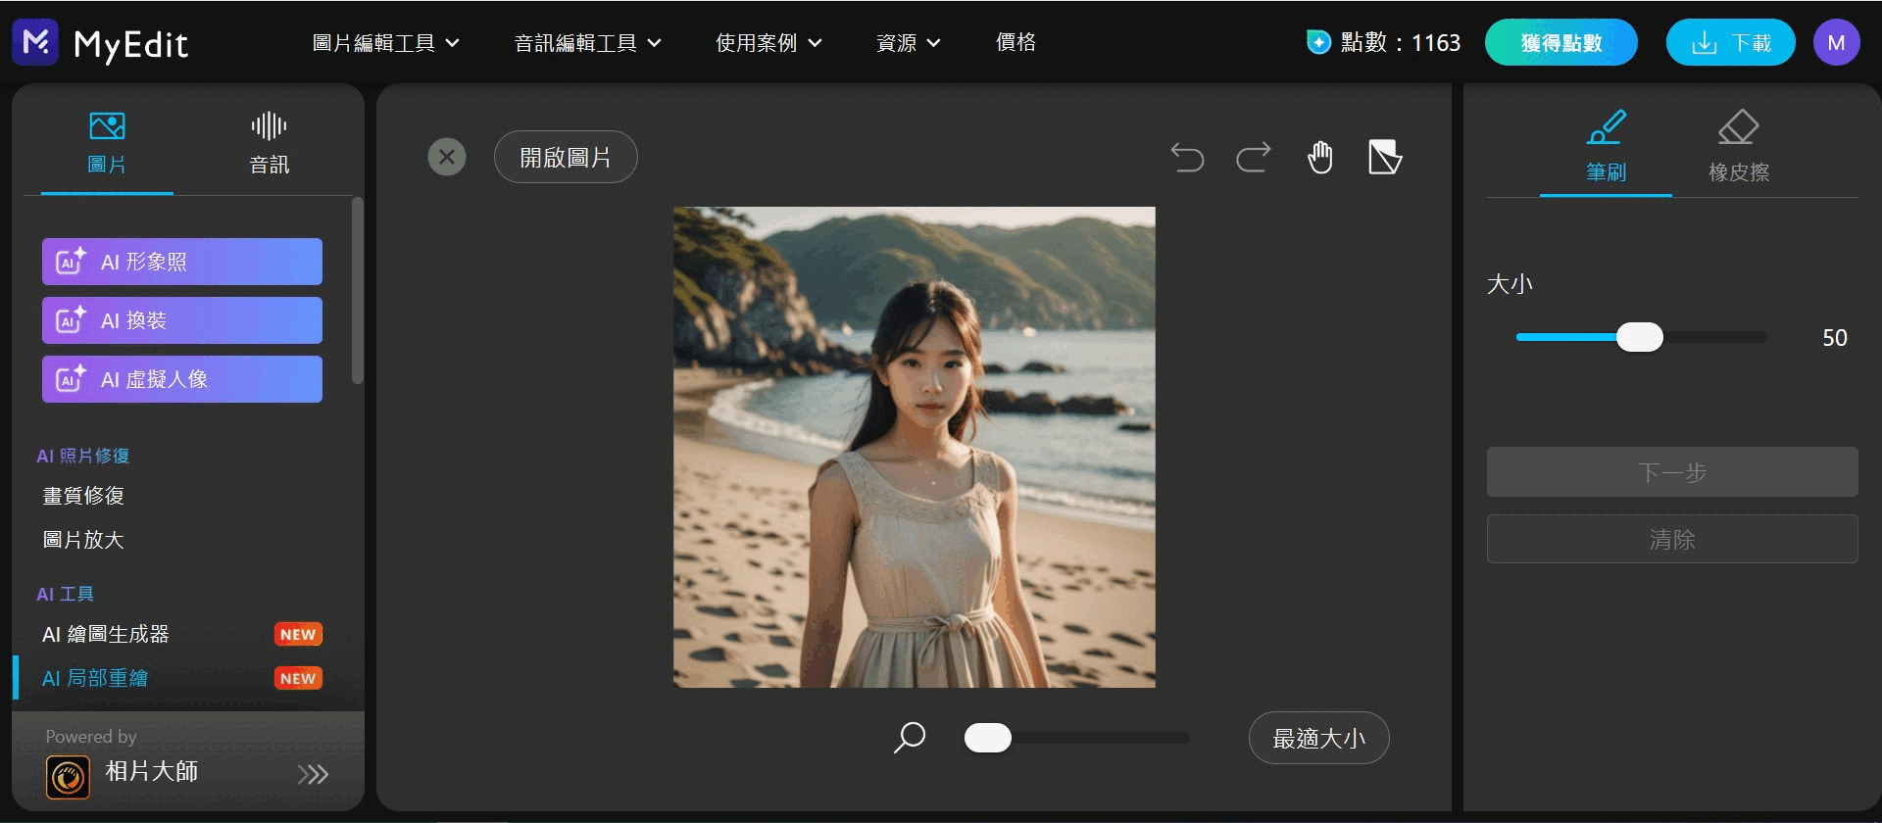Click the 獲得點數 button
1882x823 pixels.
pos(1560,43)
